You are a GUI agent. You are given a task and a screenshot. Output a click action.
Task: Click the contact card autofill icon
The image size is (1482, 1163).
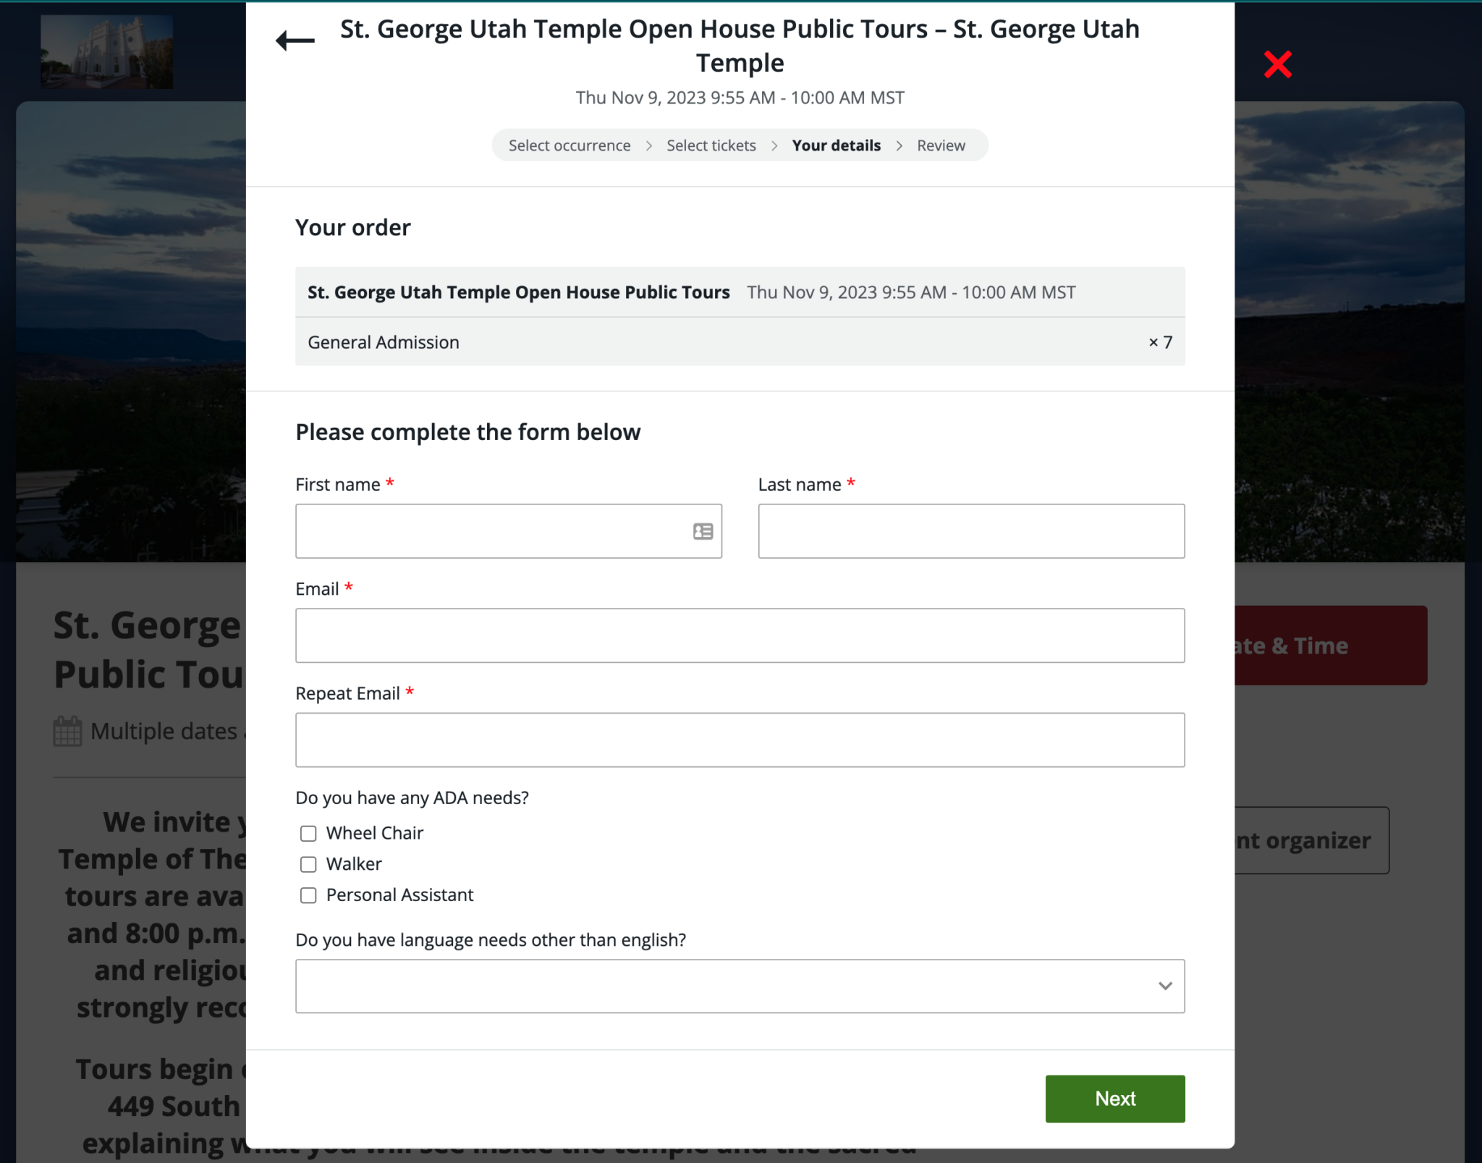[x=703, y=531]
